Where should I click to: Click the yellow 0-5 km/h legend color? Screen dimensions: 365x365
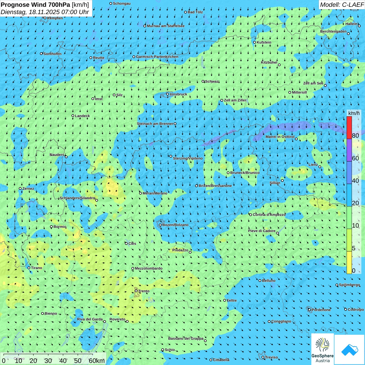349,263
